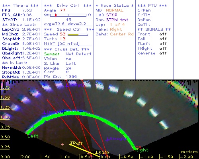Toggle the Tail signal off indicator
The image size is (199, 159).
click(163, 39)
